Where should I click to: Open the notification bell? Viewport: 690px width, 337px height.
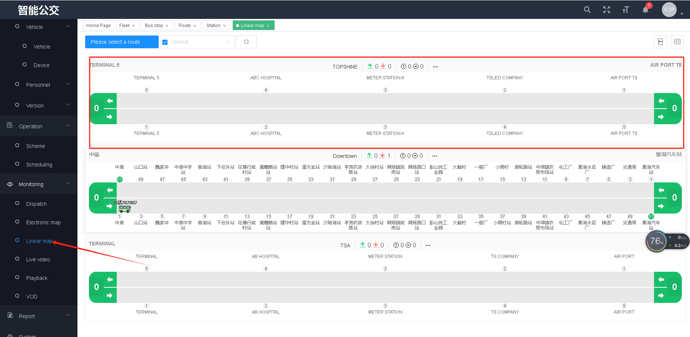(645, 10)
